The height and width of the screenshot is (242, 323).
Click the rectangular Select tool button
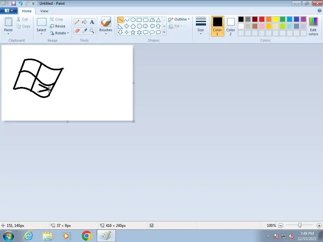point(41,24)
